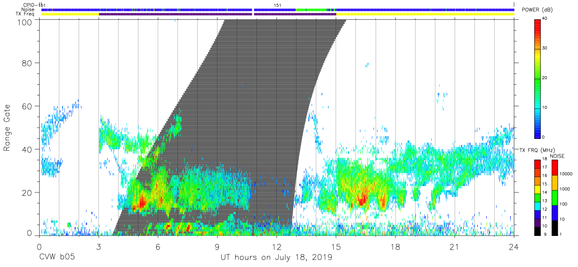This screenshot has width=578, height=267.
Task: Click the 'Noise' row label at top left
Action: click(x=28, y=9)
